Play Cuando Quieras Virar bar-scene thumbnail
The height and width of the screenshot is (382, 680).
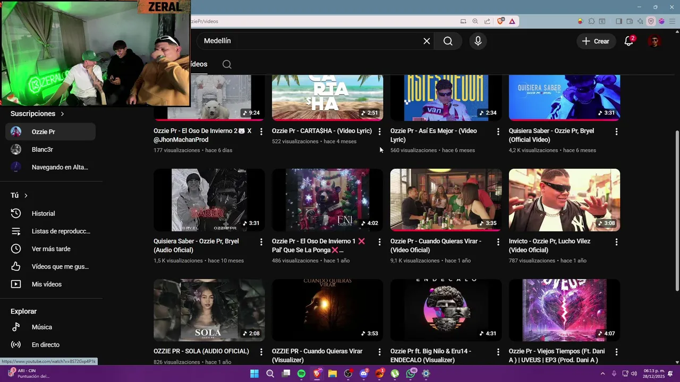446,200
